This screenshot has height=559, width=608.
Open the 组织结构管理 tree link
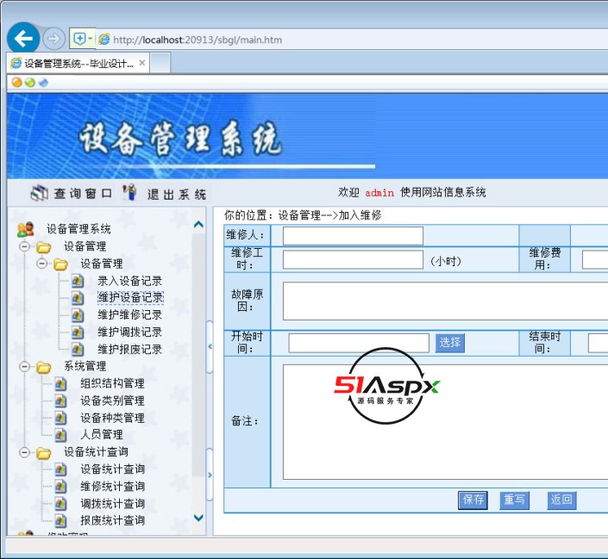coord(112,383)
